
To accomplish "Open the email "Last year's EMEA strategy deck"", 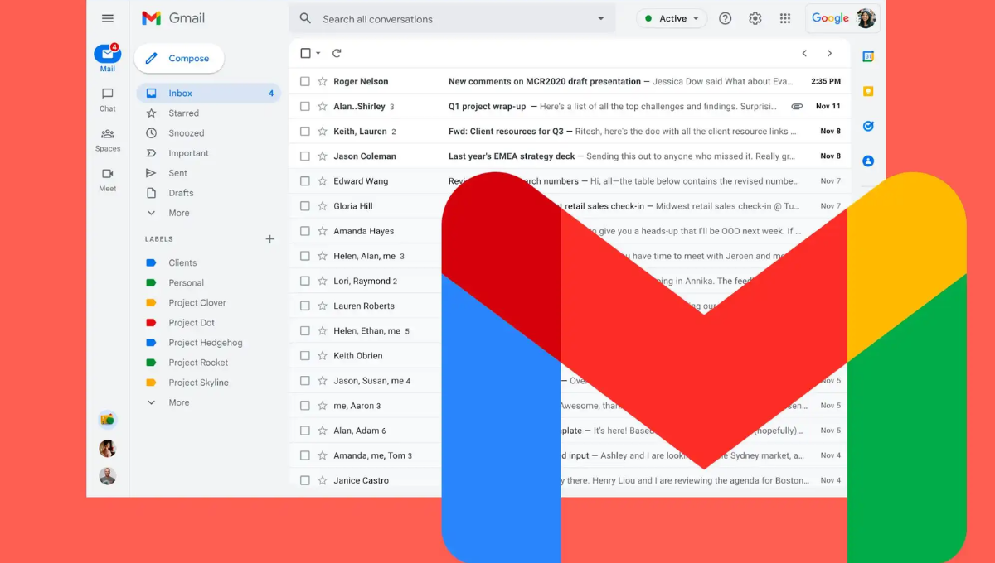I will point(569,156).
